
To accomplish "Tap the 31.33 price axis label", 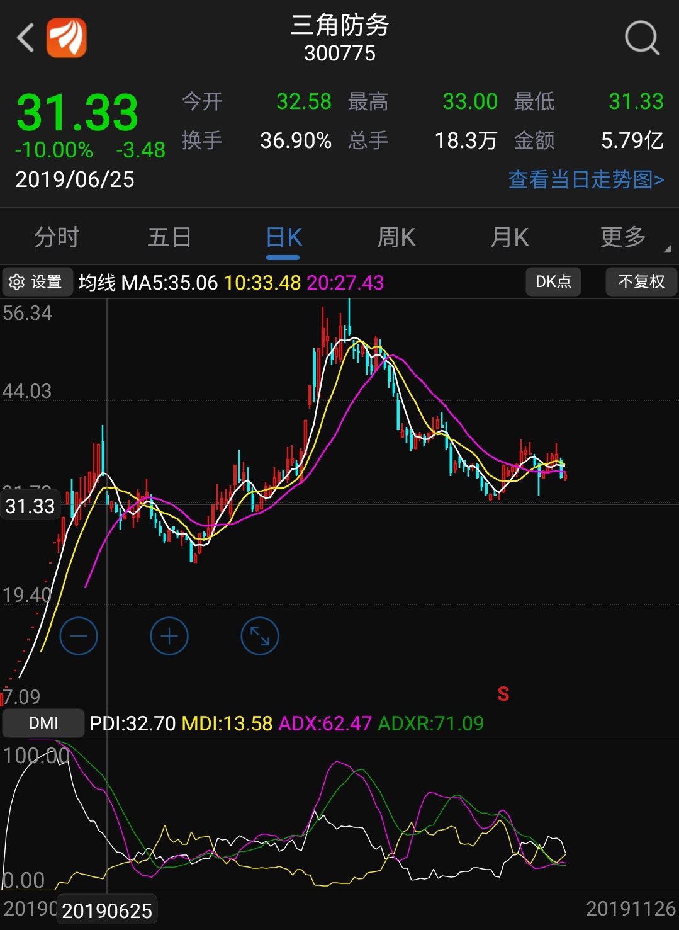I will point(29,506).
